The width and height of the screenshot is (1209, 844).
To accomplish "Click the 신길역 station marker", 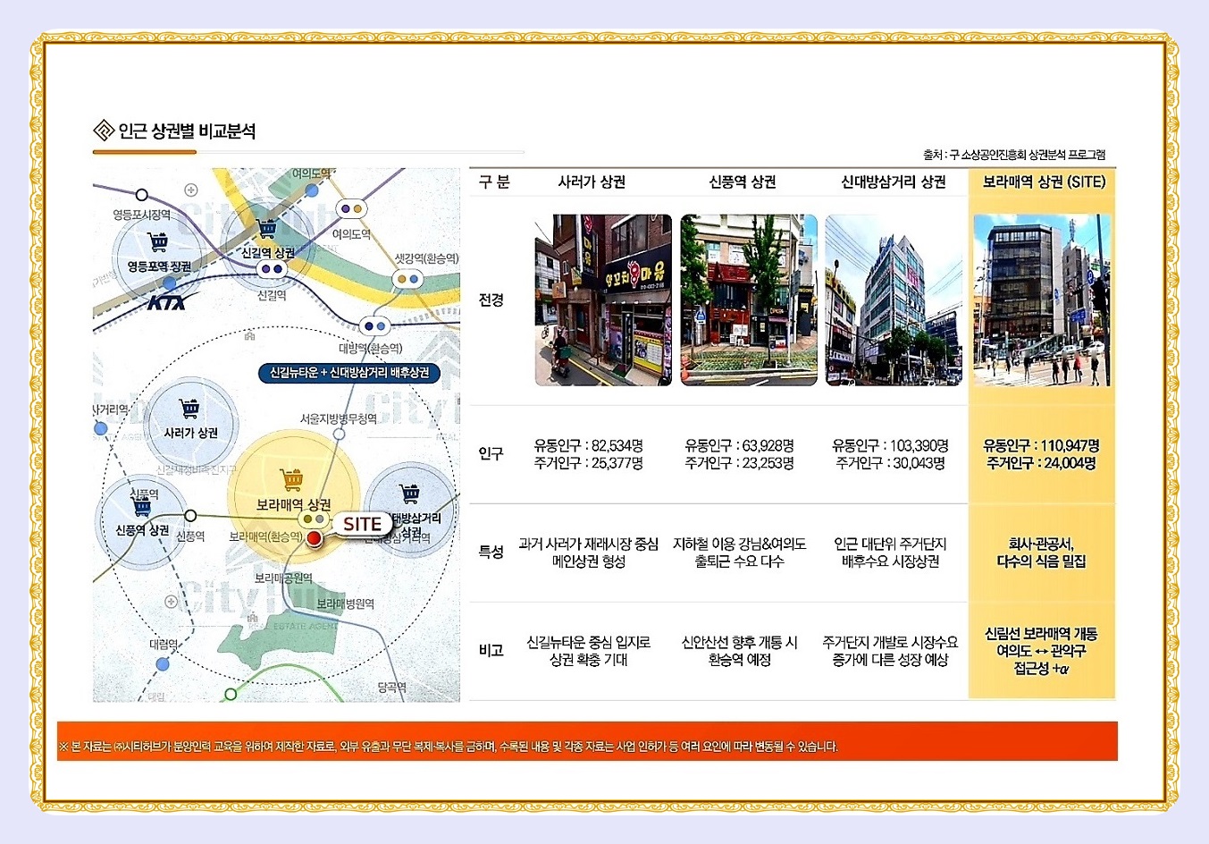I will coord(272,268).
